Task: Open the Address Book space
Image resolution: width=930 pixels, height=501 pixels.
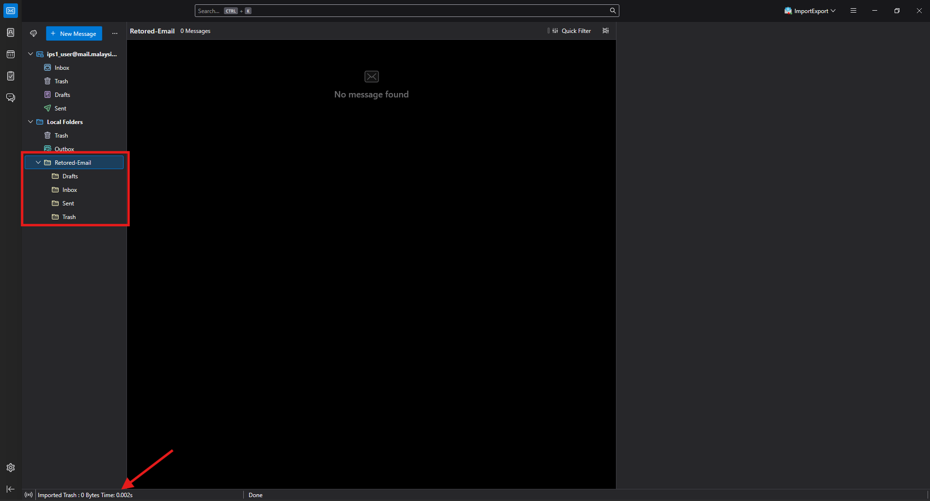Action: coord(11,32)
